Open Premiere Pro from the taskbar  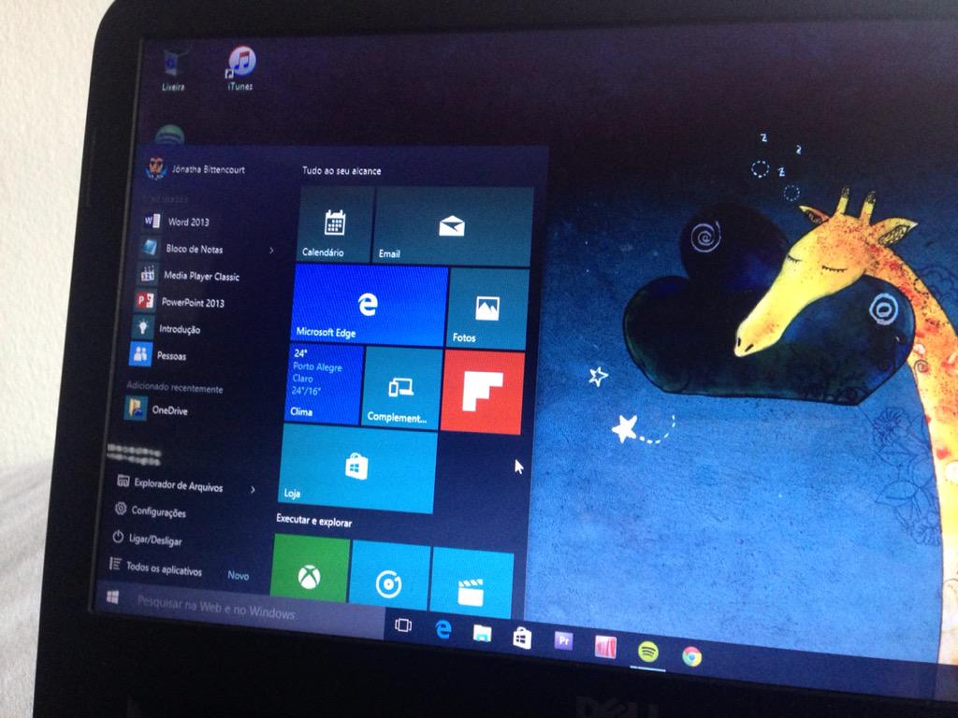tap(563, 641)
